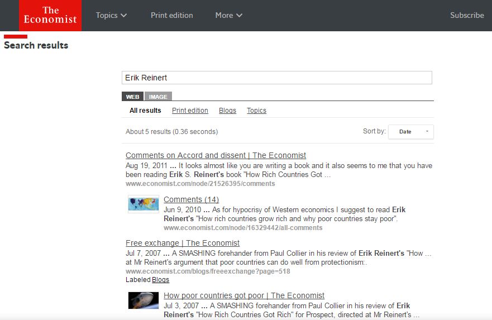Click the space shuttle thumbnail

144,300
